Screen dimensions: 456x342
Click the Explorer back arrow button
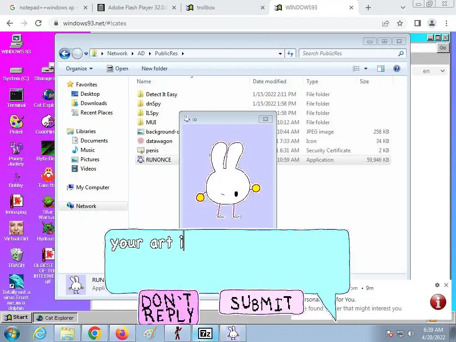65,53
